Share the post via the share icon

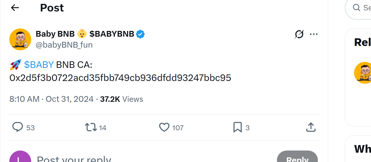tap(311, 127)
